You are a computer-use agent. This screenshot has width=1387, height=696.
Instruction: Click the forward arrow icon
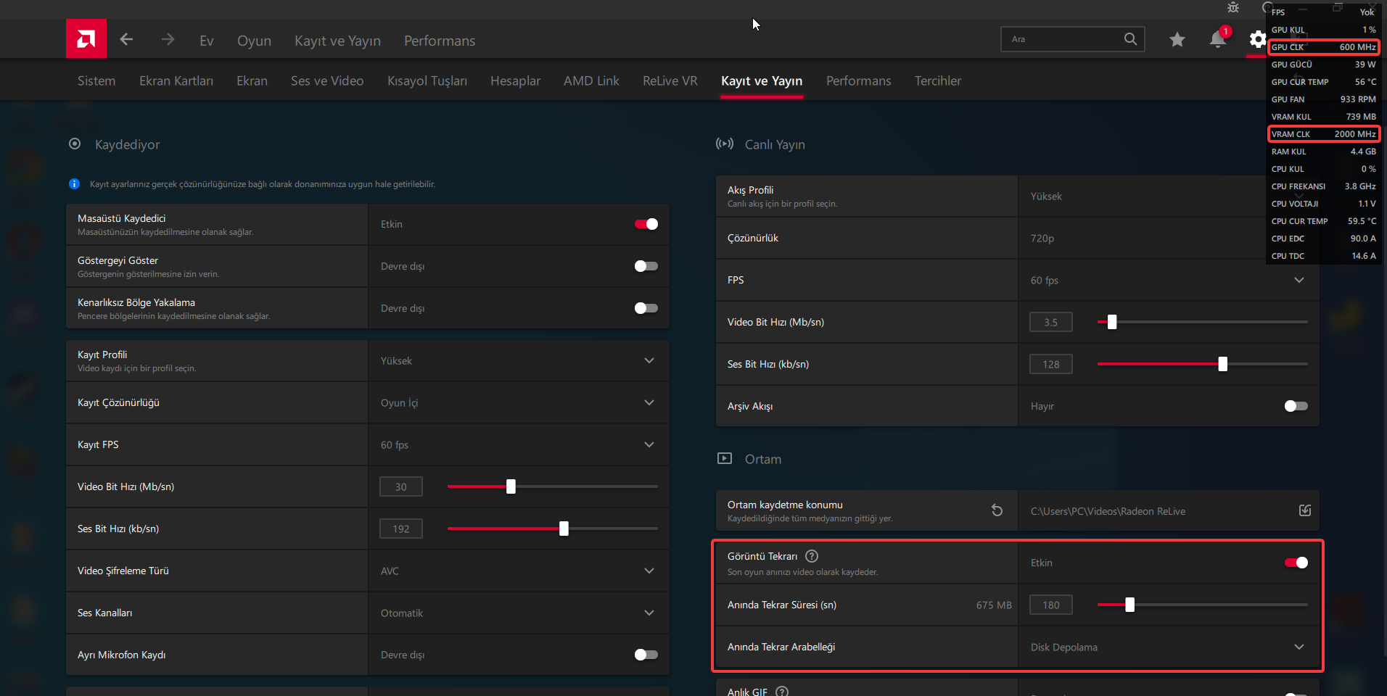168,40
